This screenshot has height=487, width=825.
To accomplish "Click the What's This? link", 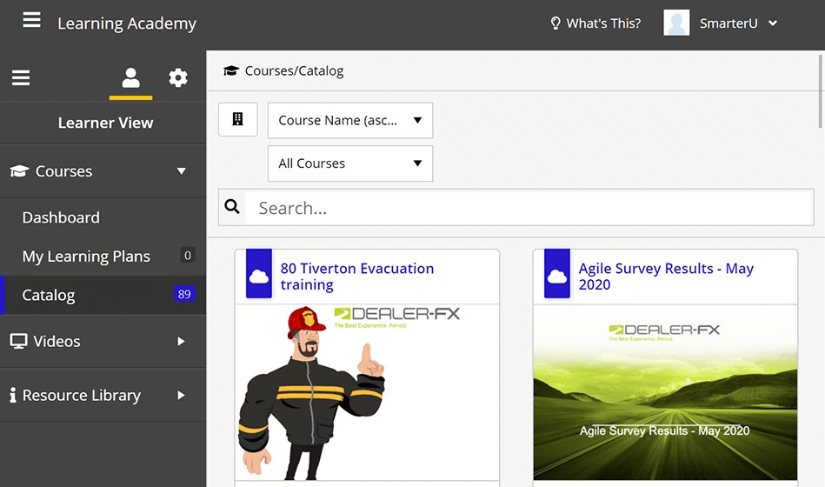I will tap(603, 23).
